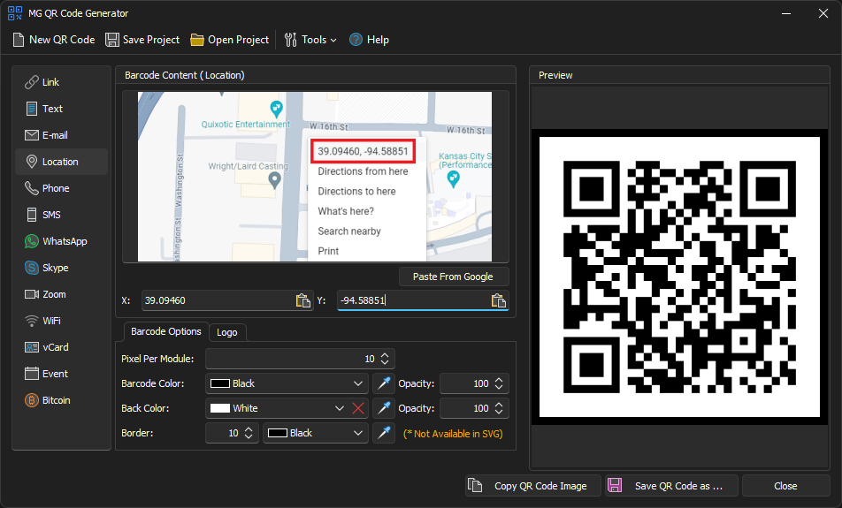The width and height of the screenshot is (842, 508).
Task: Pick Border color with the eyedropper
Action: 384,433
